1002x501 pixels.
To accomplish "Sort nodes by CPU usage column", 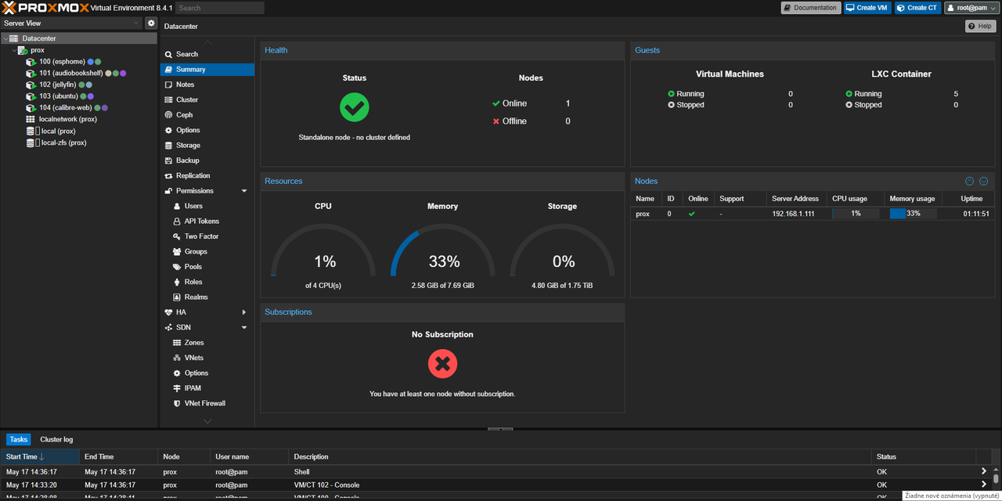I will click(x=856, y=199).
